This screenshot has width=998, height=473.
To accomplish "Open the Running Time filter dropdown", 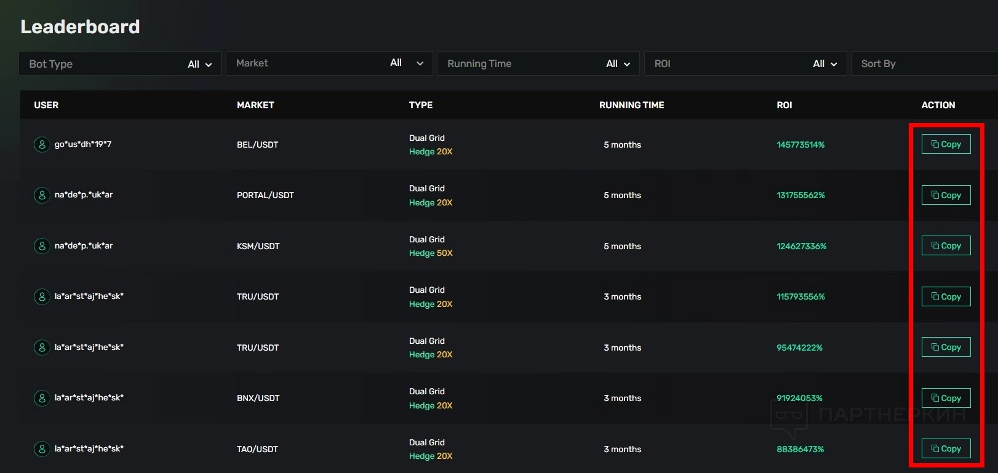I will pyautogui.click(x=538, y=64).
